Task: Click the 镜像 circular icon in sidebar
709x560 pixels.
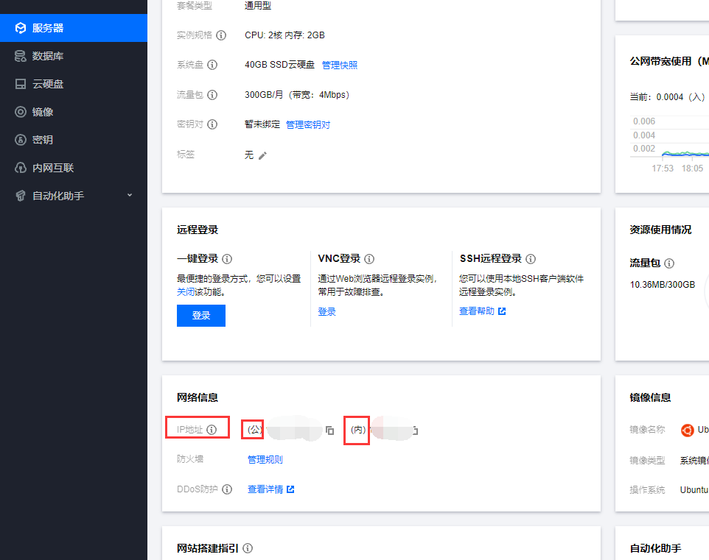Action: [x=21, y=112]
